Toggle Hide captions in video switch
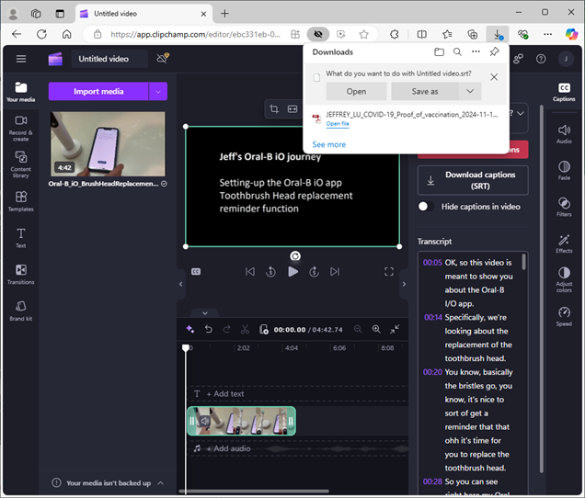The height and width of the screenshot is (498, 585). point(426,207)
